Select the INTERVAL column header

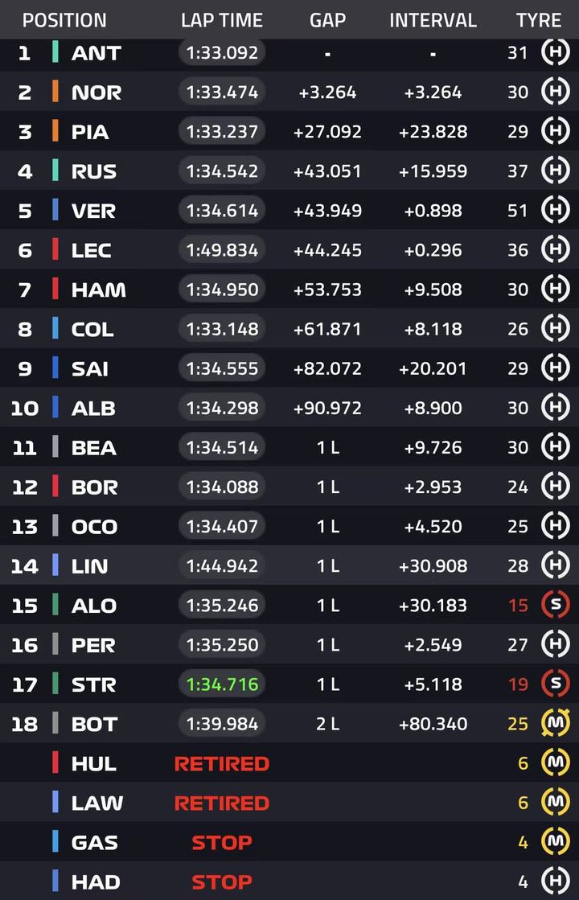(x=433, y=20)
